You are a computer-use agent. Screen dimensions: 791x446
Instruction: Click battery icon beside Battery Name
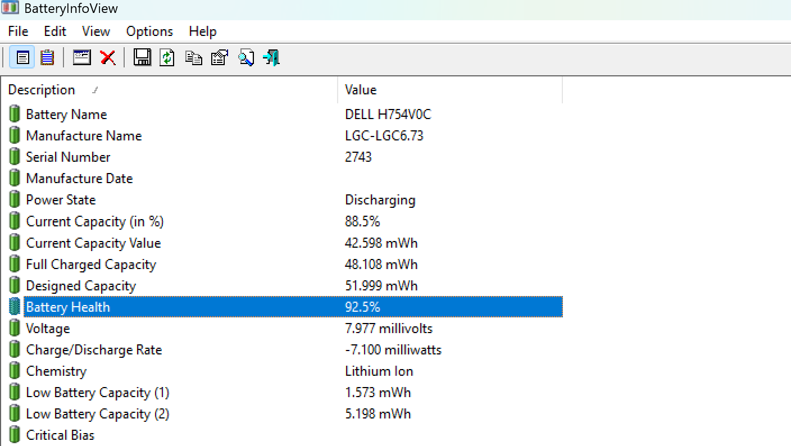click(x=15, y=114)
